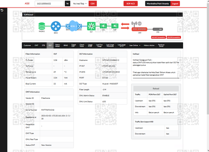Viewport: 209px width, 152px height.
Task: Click the Traffic Serviceport HSI heading
Action: 144,122
